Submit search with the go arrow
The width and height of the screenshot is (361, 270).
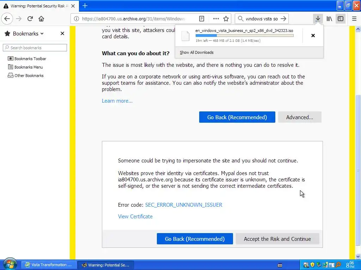coord(283,19)
